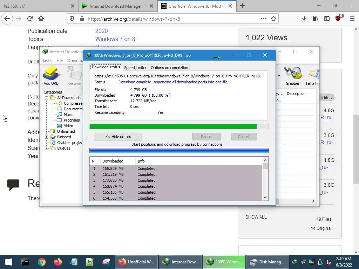The width and height of the screenshot is (359, 269).
Task: Click Hide details button
Action: pos(118,137)
